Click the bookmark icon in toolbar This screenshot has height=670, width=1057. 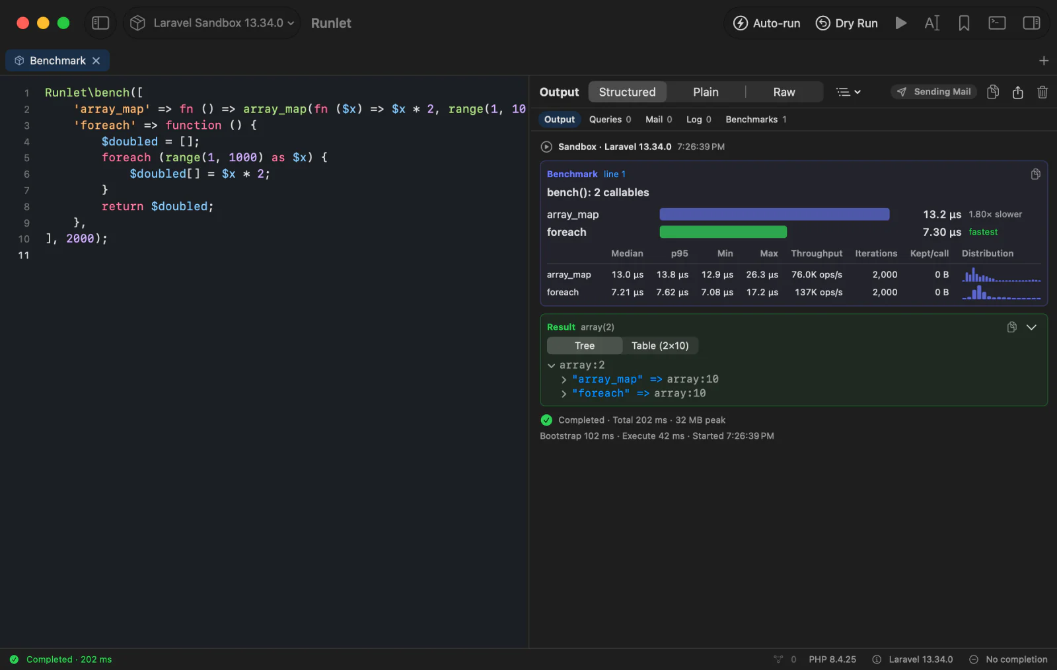964,23
